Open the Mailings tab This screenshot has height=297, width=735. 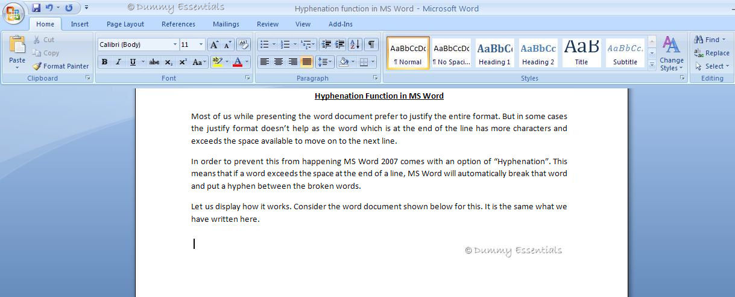point(226,24)
